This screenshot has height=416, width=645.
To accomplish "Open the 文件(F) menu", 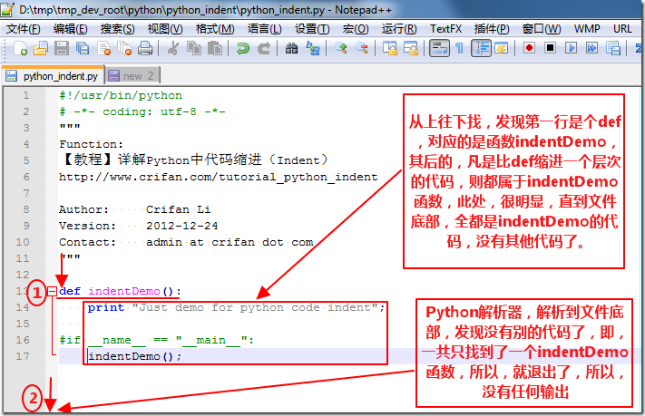I will coord(23,29).
